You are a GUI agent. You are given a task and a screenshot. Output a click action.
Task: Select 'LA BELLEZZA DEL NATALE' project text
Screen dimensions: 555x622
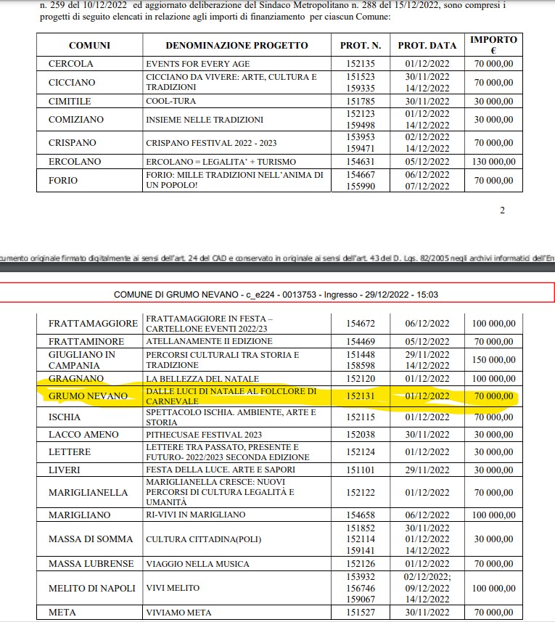202,379
